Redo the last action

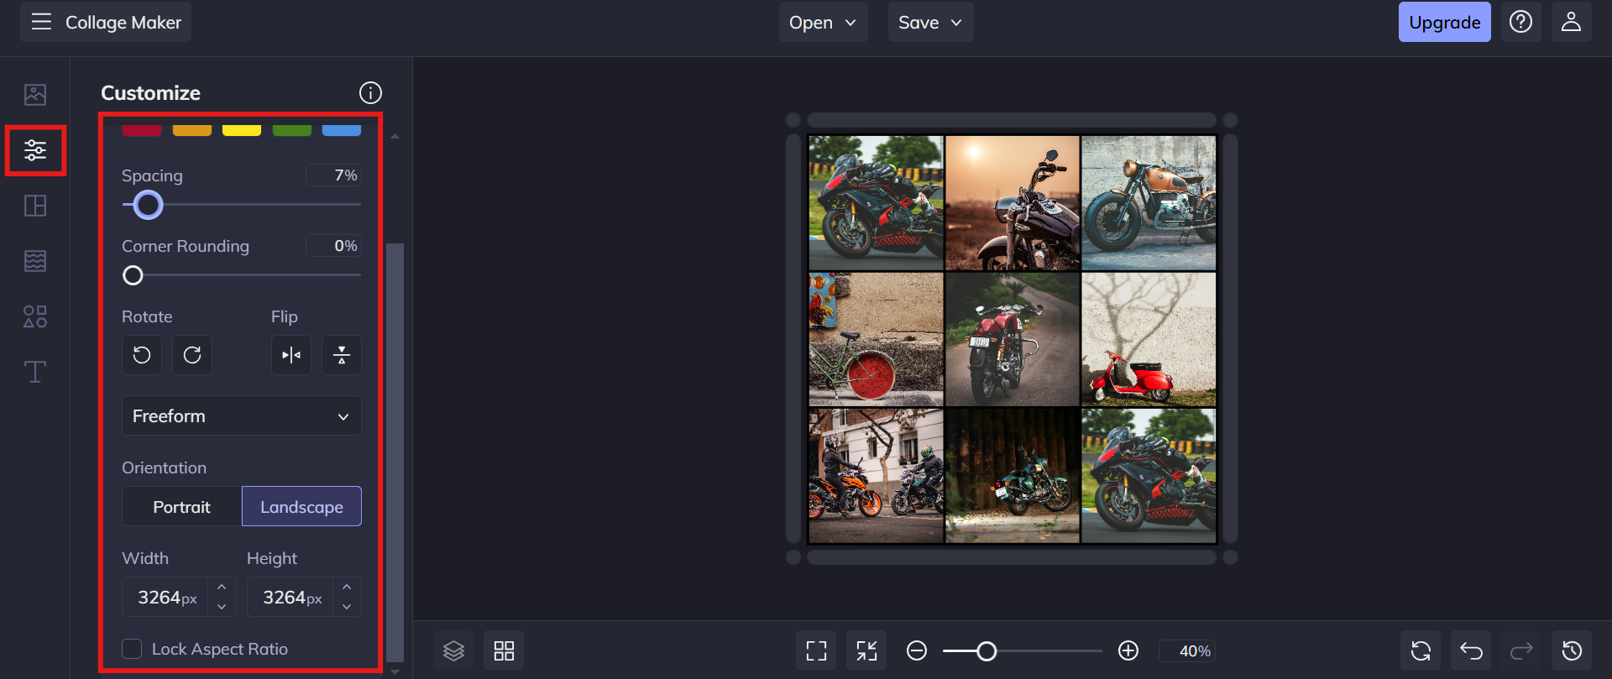click(x=1521, y=650)
